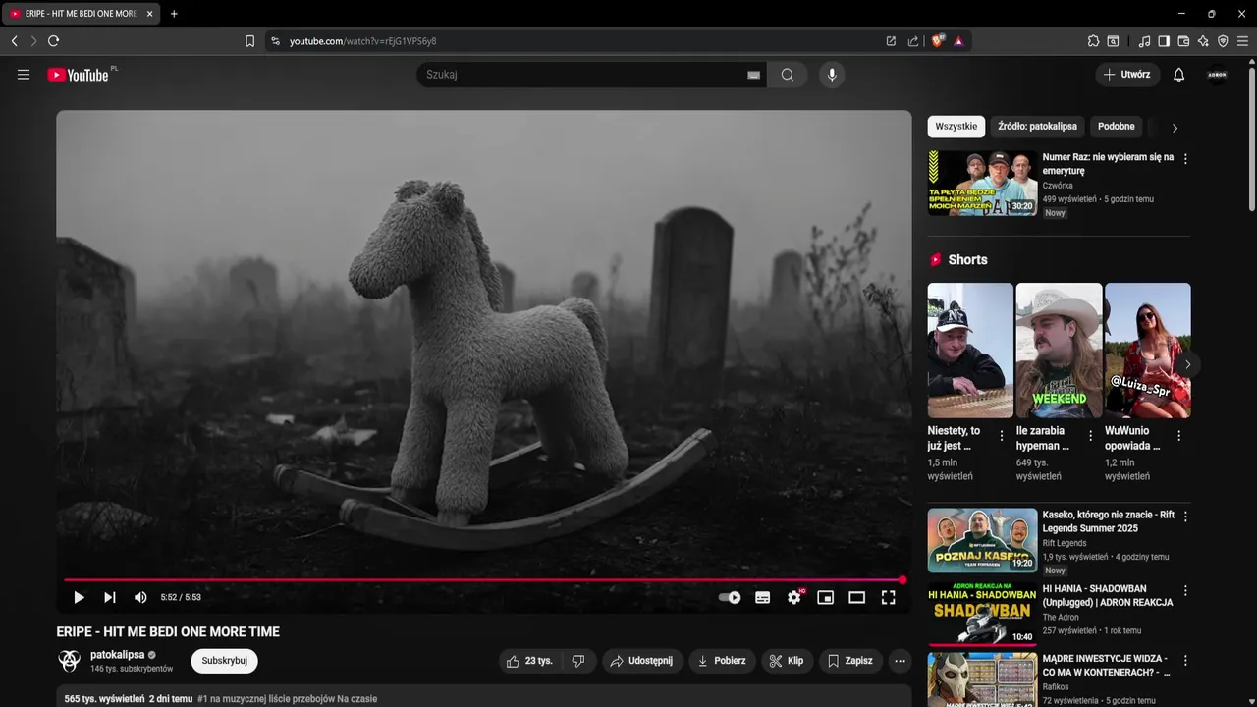Open options for MĄDRE INWESTYCJE WIDZA video
The width and height of the screenshot is (1257, 707).
pyautogui.click(x=1185, y=661)
